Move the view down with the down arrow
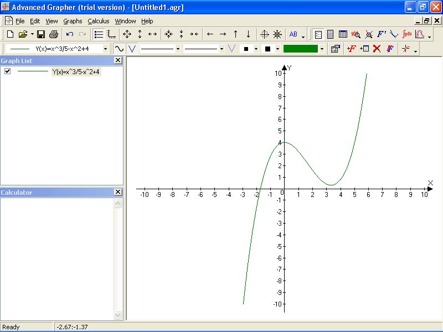The image size is (443, 332). 248,34
